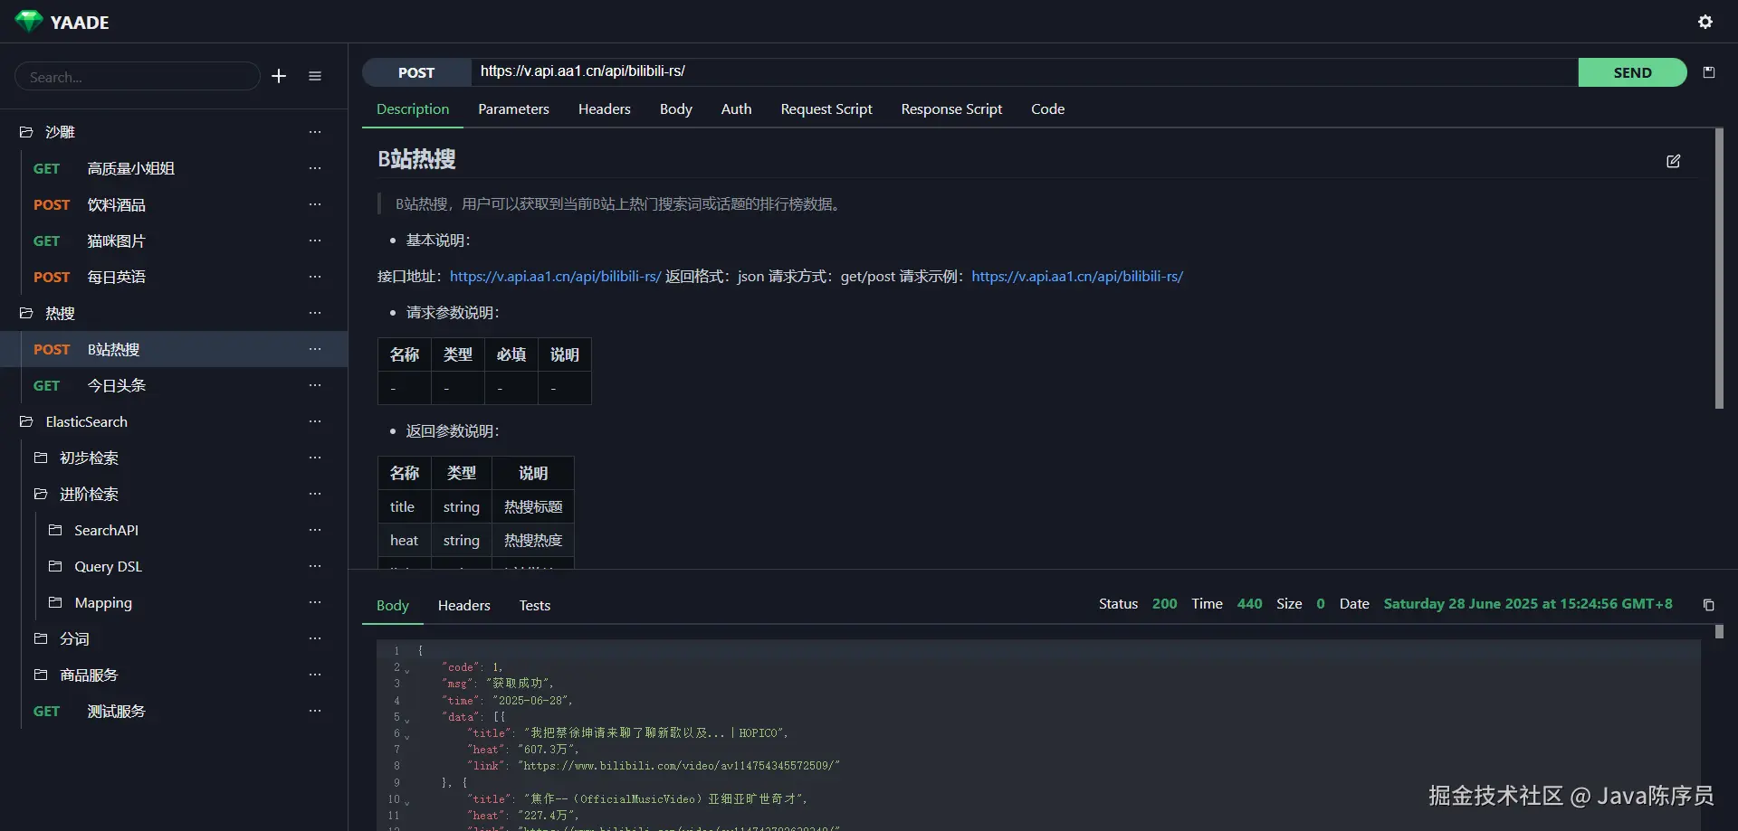Open the POST 饮料酒品 request
This screenshot has height=831, width=1738.
[x=174, y=204]
